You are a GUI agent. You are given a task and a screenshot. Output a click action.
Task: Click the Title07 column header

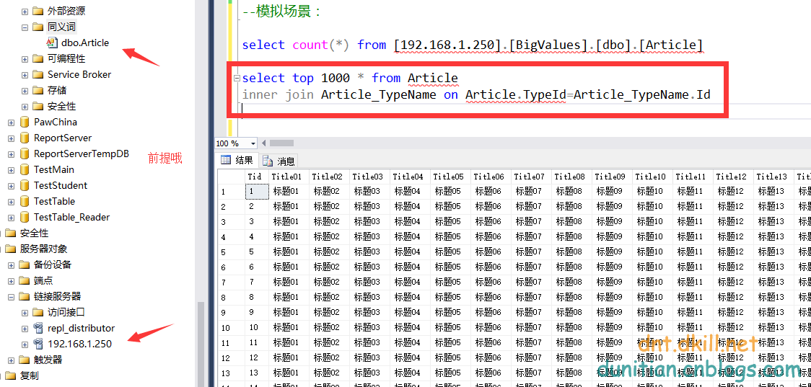(531, 177)
